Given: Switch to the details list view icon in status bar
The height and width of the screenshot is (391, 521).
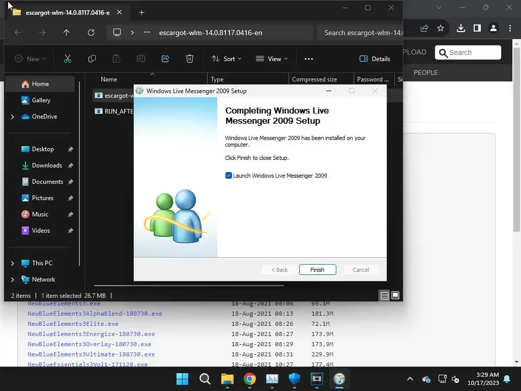Looking at the screenshot, I should [385, 296].
